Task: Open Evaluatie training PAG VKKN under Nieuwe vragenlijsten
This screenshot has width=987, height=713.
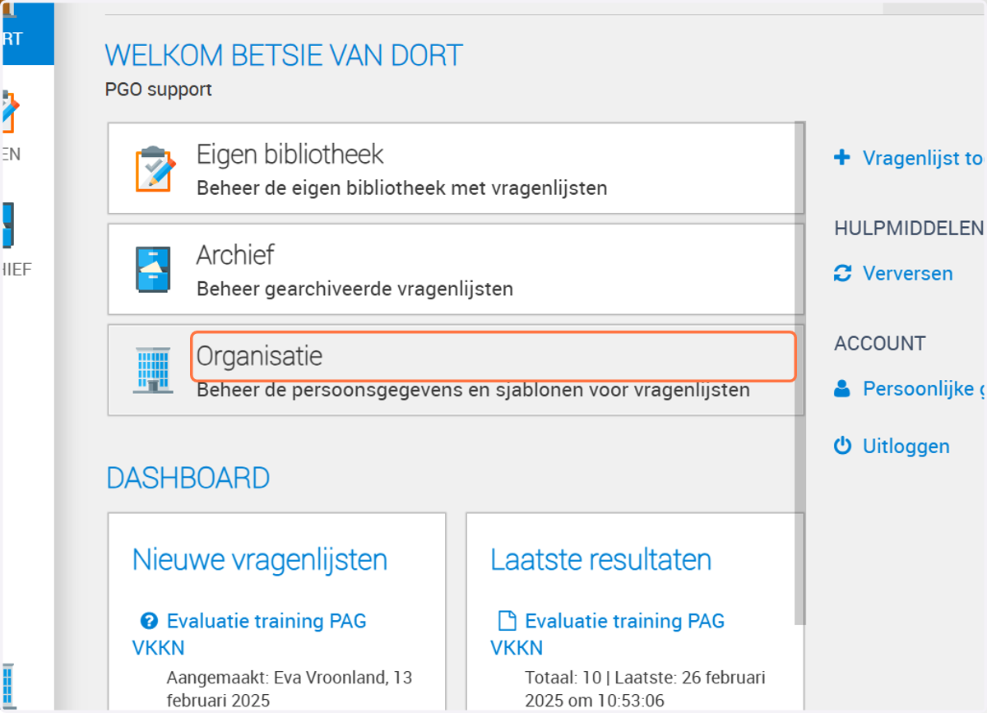Action: click(x=249, y=633)
